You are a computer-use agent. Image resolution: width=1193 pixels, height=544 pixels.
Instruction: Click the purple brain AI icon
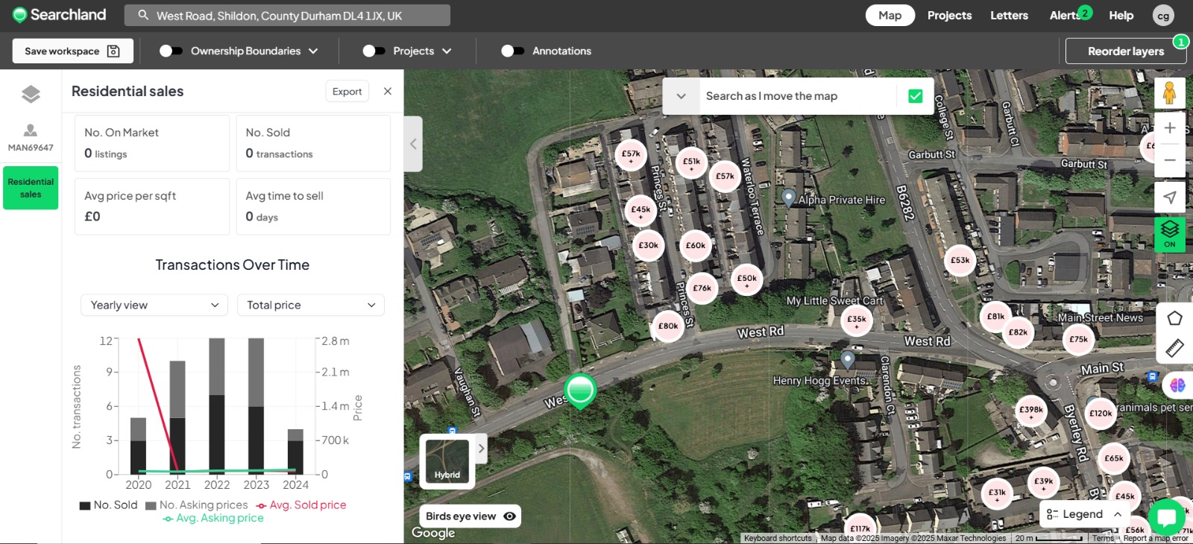[1177, 385]
